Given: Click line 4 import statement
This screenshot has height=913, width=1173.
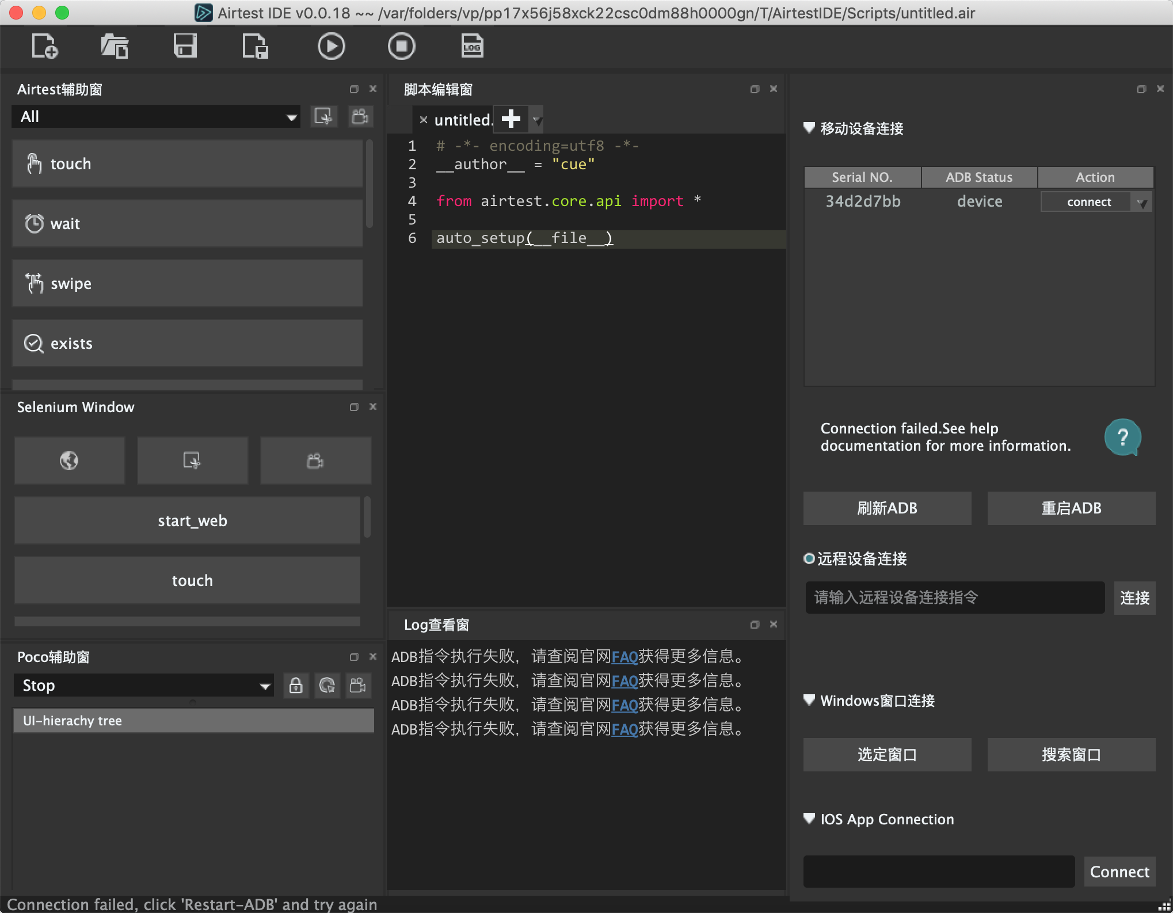Looking at the screenshot, I should (568, 201).
